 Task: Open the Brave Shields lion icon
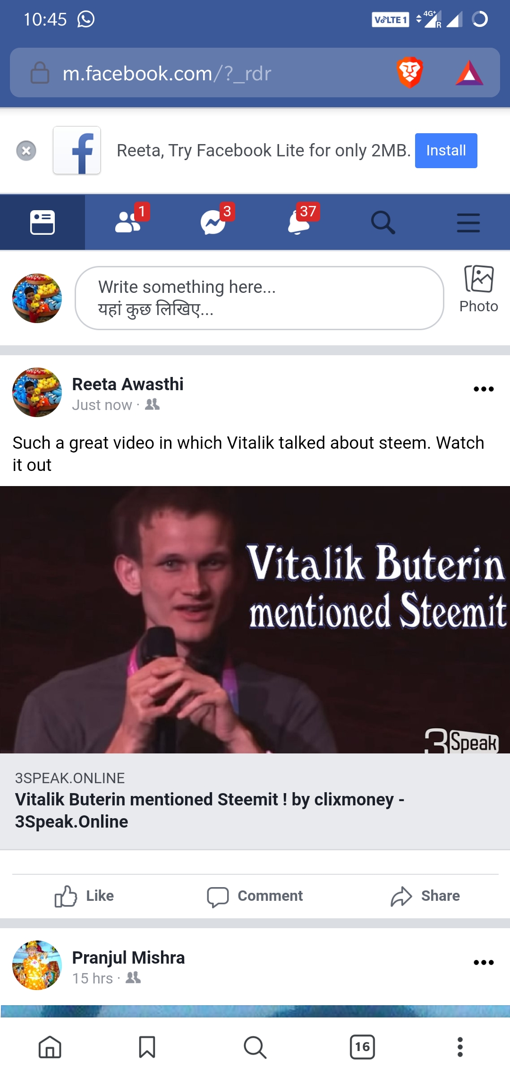409,73
